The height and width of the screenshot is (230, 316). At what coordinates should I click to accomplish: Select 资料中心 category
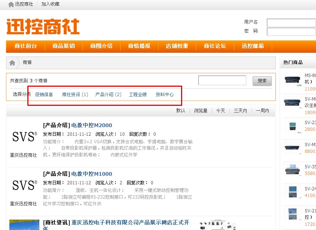165,95
